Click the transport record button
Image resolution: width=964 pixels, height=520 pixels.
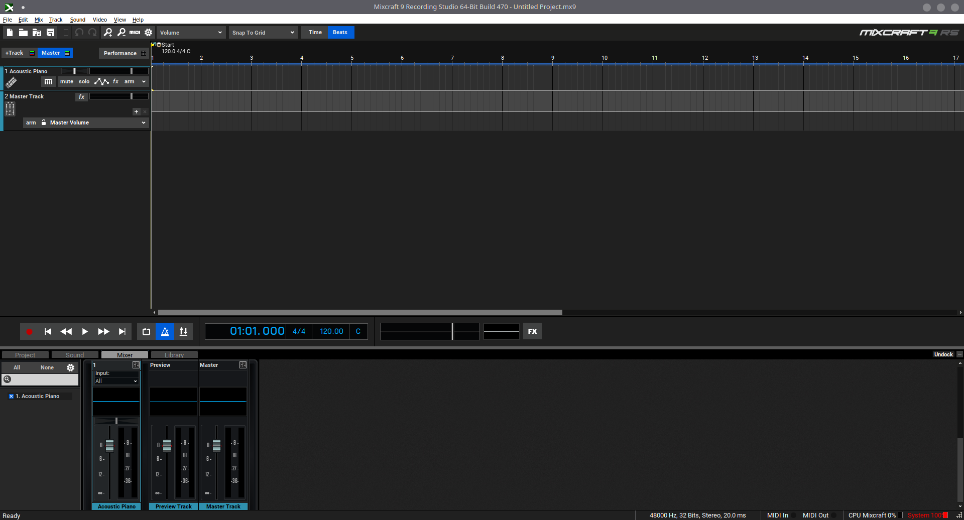[x=29, y=331]
